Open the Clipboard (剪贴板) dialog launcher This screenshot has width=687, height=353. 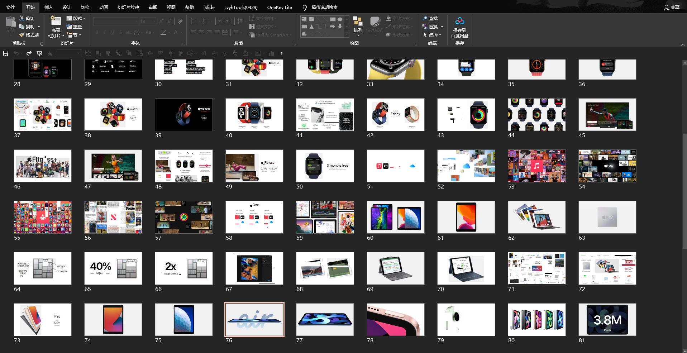(x=42, y=44)
